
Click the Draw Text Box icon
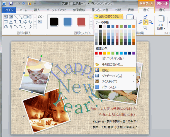coord(40,22)
